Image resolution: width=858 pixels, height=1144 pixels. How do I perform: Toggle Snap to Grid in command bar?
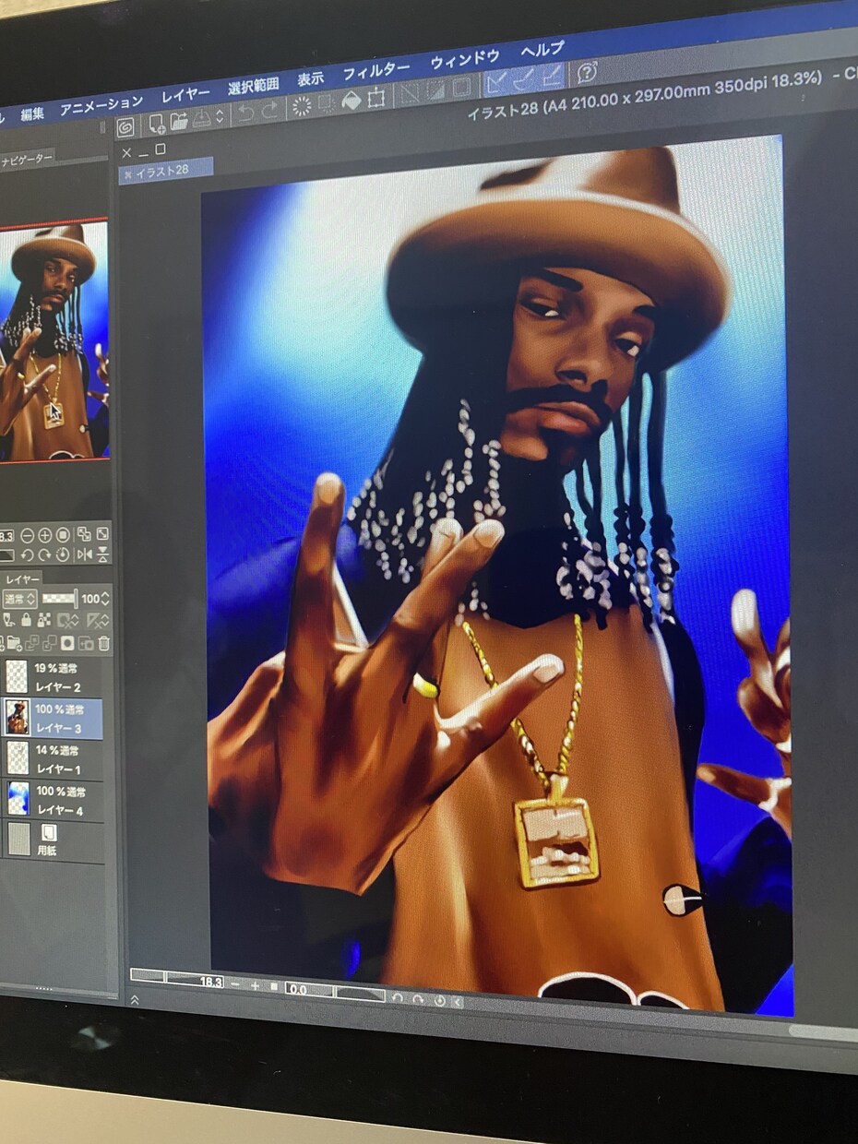552,75
